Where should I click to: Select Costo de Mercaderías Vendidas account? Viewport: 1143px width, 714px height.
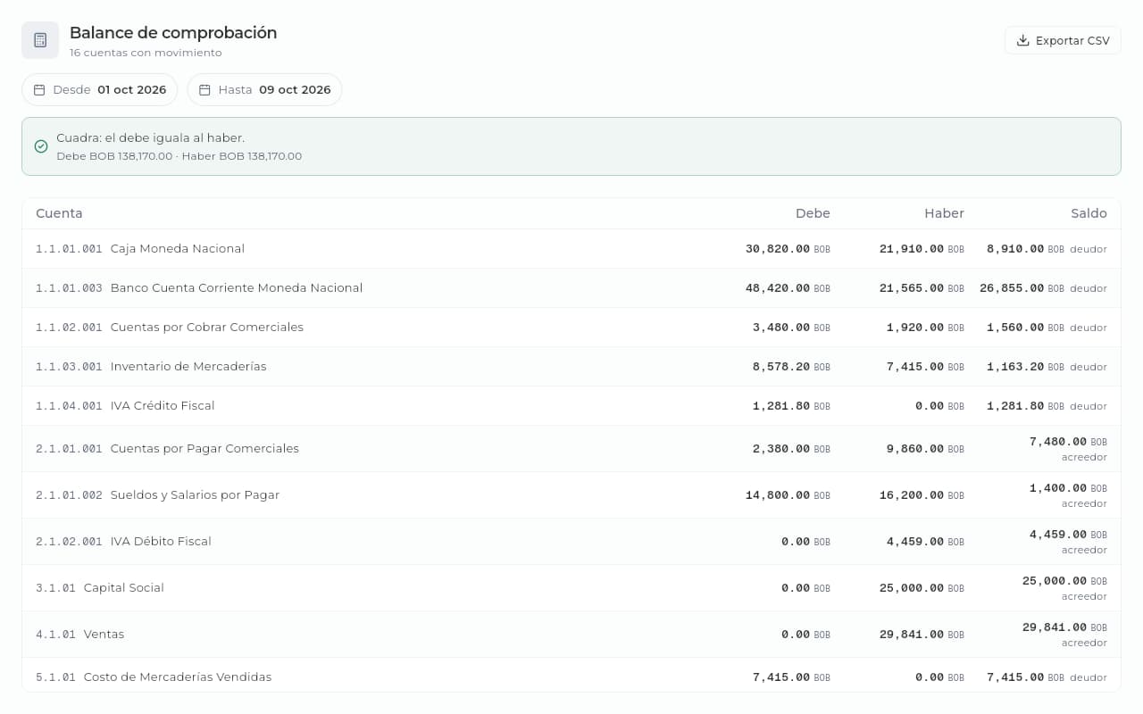tap(571, 675)
